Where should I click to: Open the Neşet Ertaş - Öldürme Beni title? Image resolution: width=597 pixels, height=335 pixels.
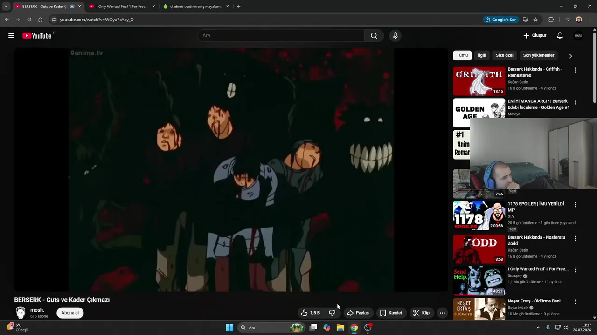pos(534,301)
